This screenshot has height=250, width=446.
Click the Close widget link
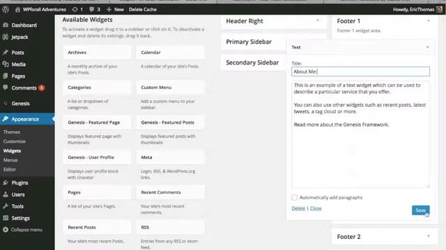point(316,208)
